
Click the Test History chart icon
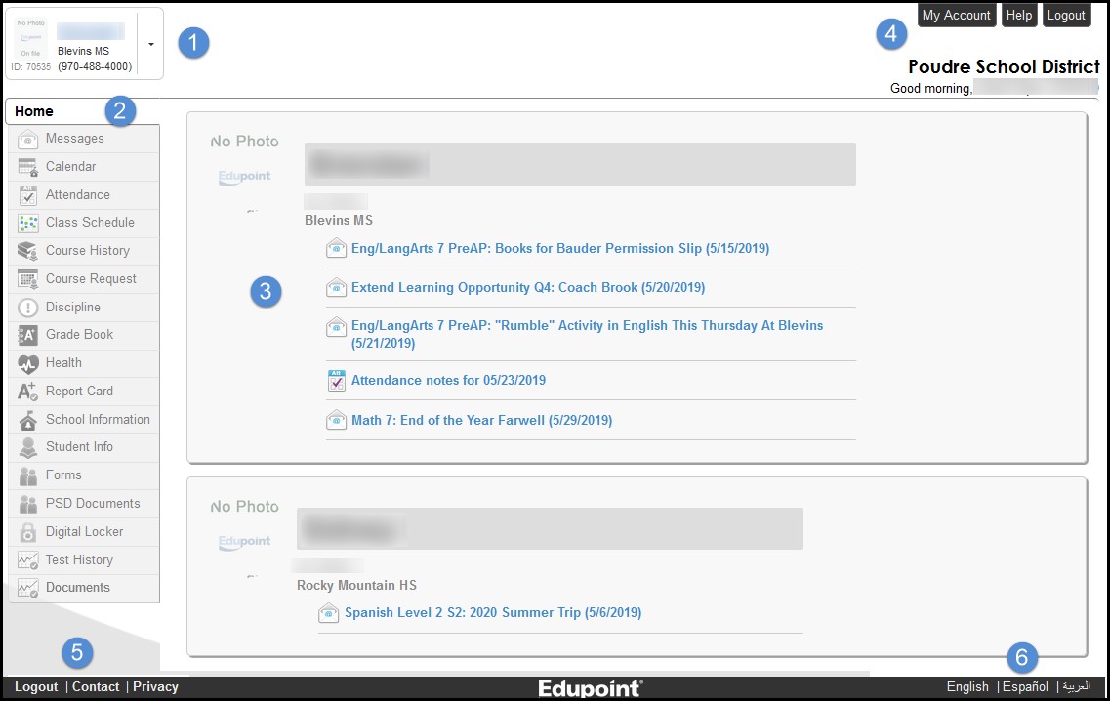[27, 560]
